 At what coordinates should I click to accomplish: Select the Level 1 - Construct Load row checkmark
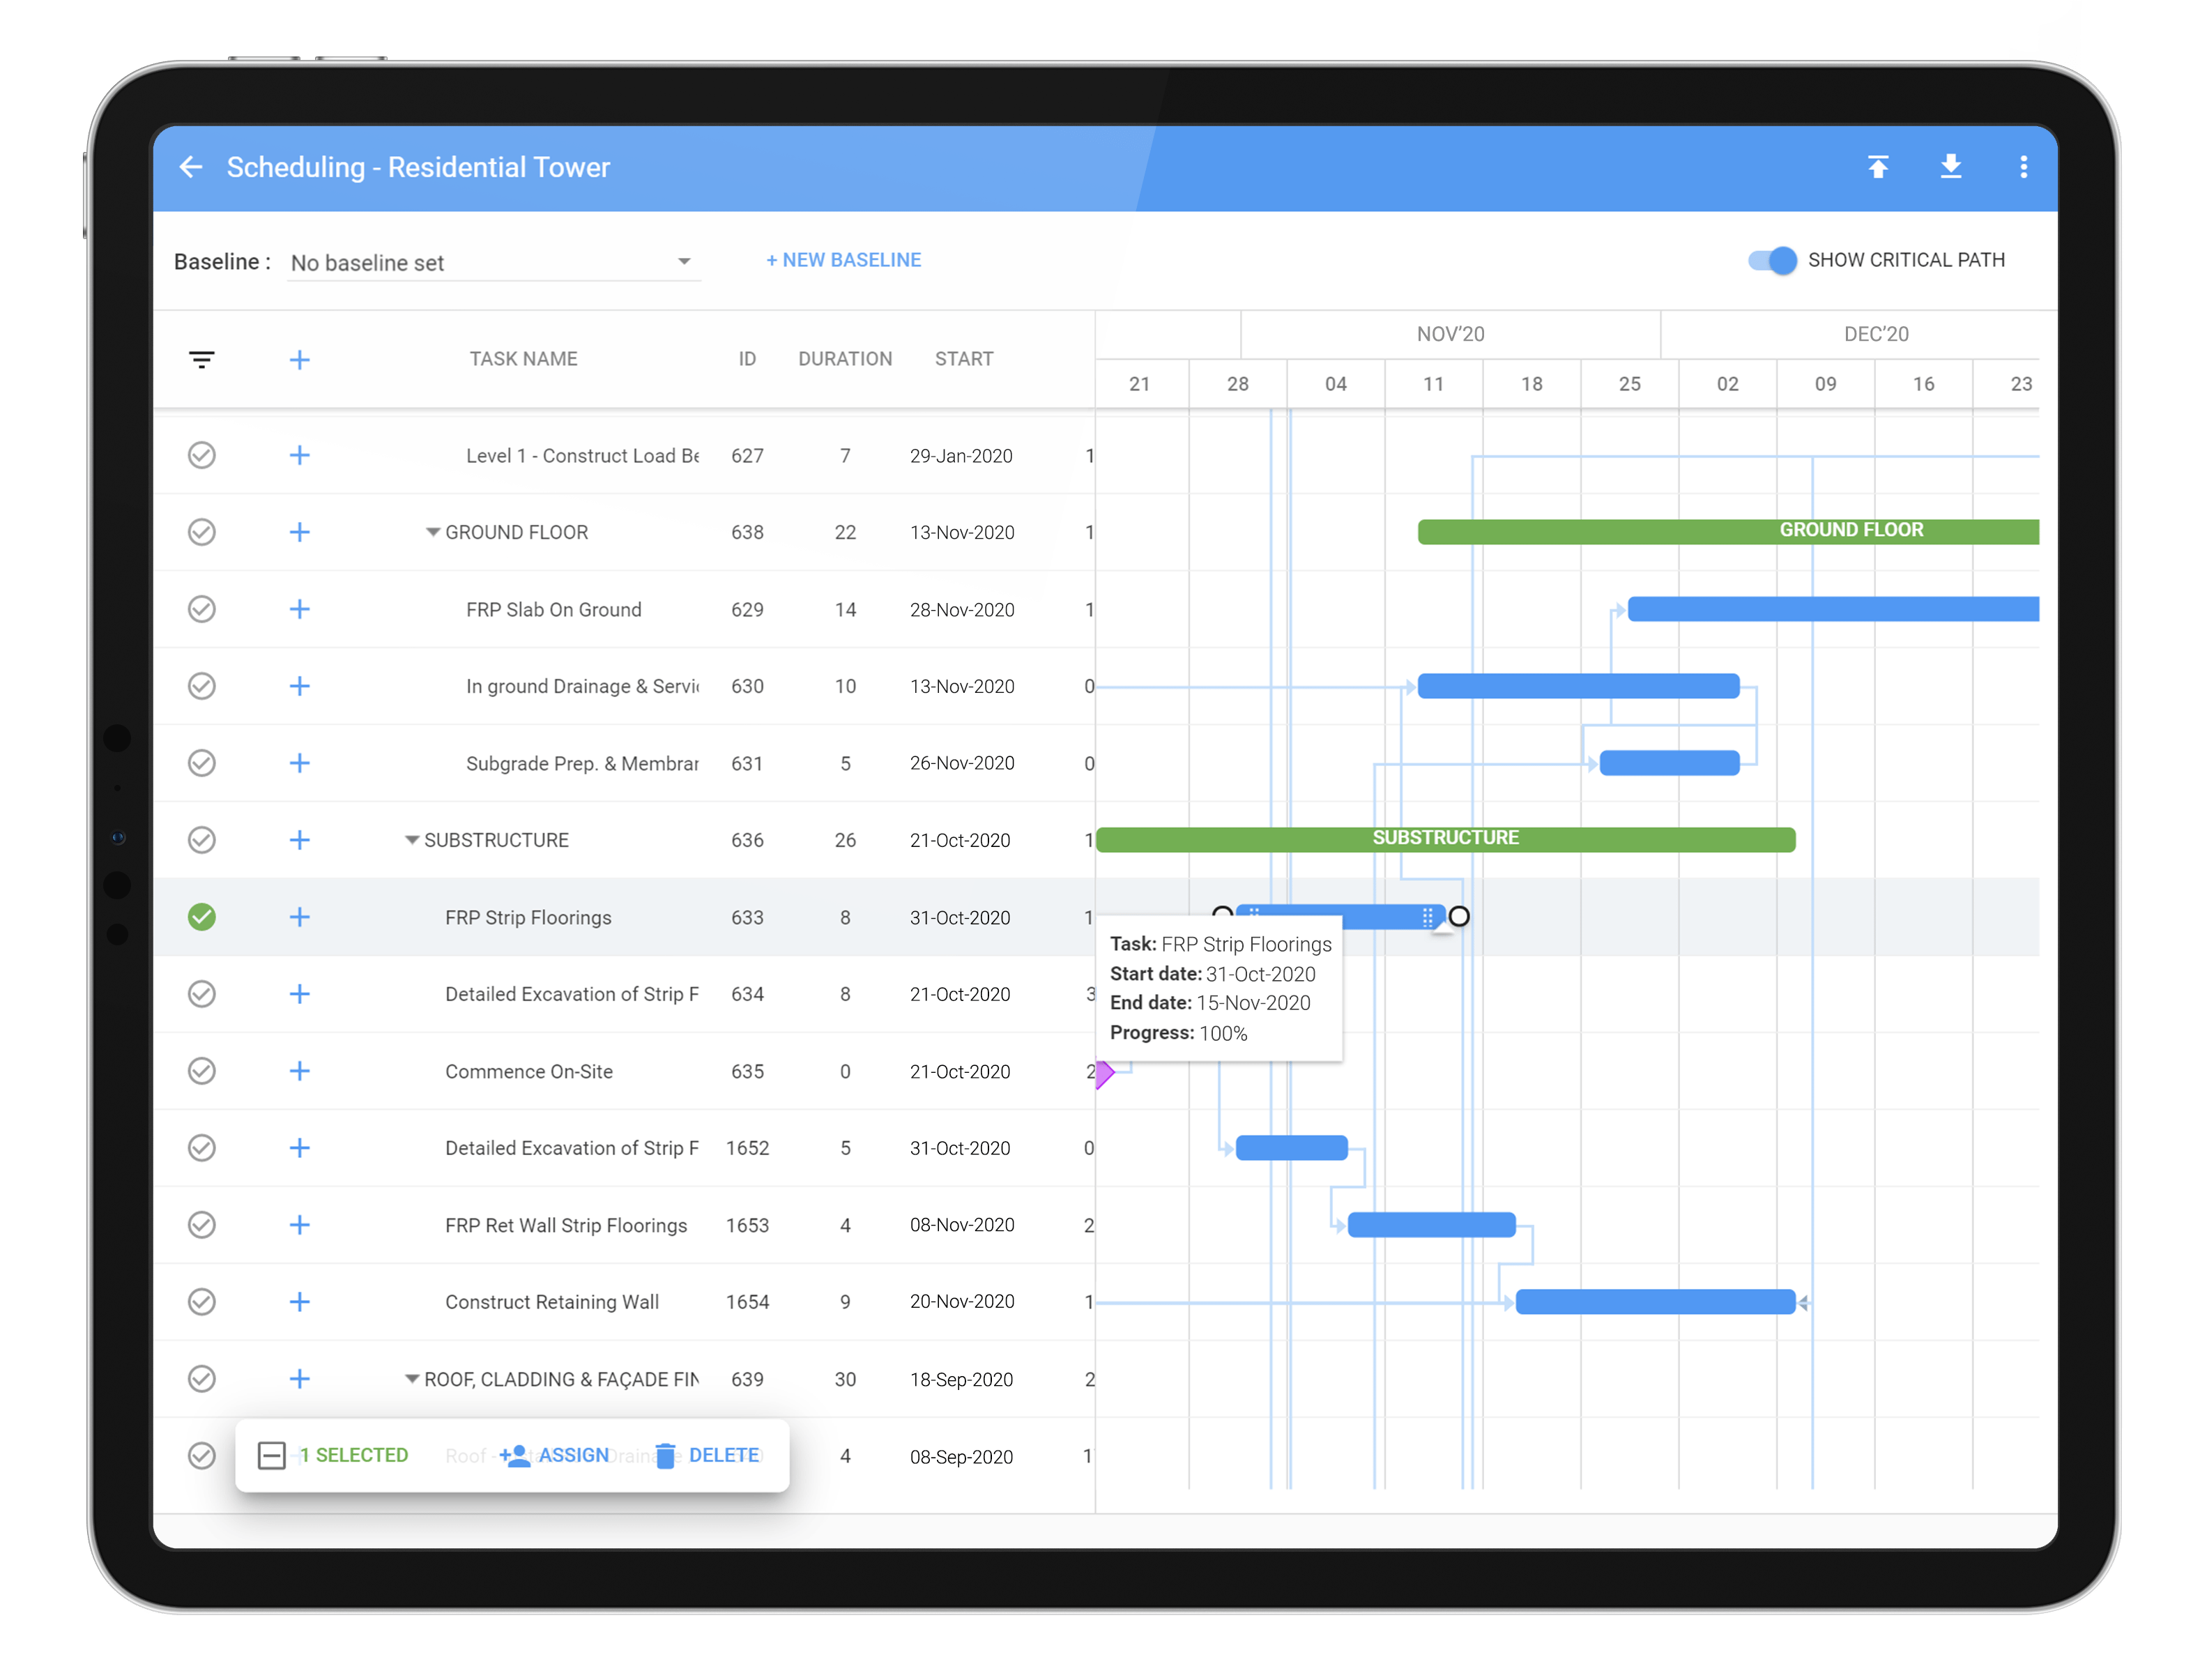pos(202,456)
